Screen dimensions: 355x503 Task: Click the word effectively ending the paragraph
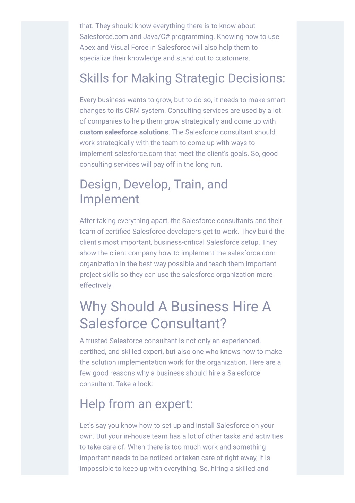point(96,285)
